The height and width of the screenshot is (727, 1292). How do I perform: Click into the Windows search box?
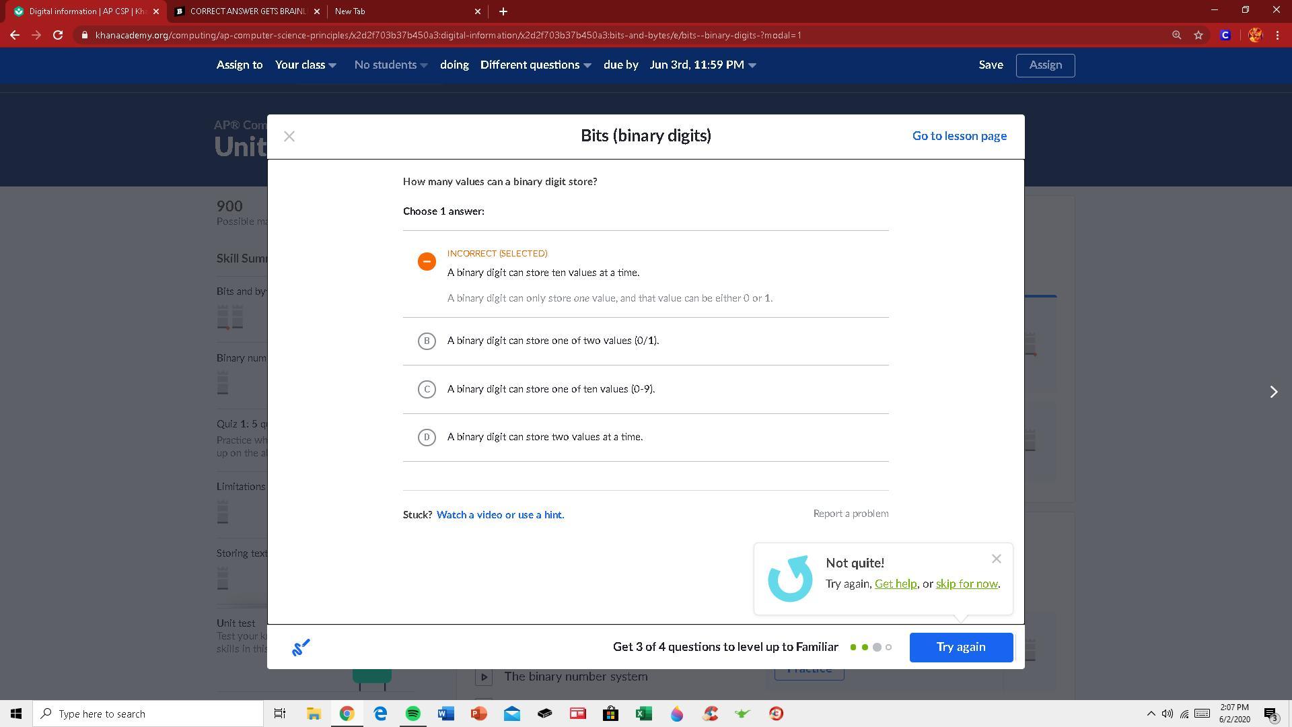[x=148, y=714]
